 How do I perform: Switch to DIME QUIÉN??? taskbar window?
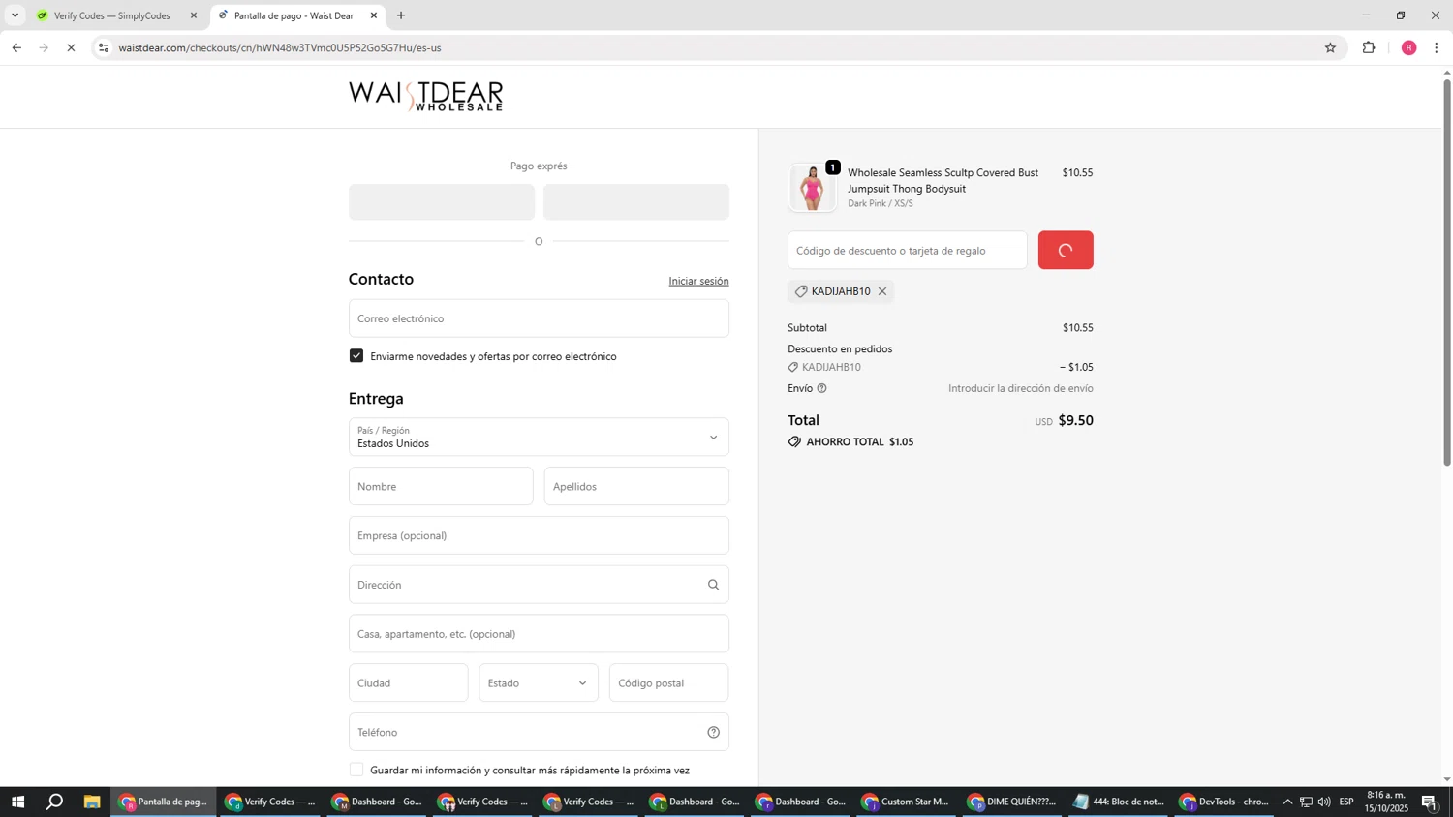pos(1012,802)
